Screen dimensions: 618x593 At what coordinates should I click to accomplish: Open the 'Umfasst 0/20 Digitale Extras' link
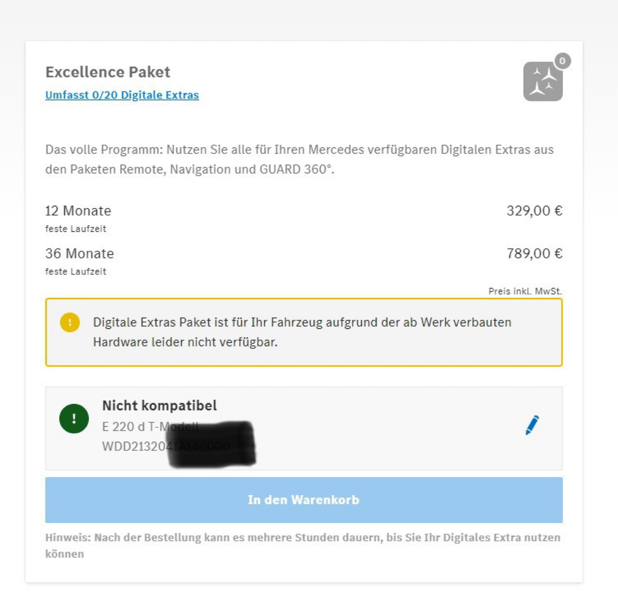[122, 95]
